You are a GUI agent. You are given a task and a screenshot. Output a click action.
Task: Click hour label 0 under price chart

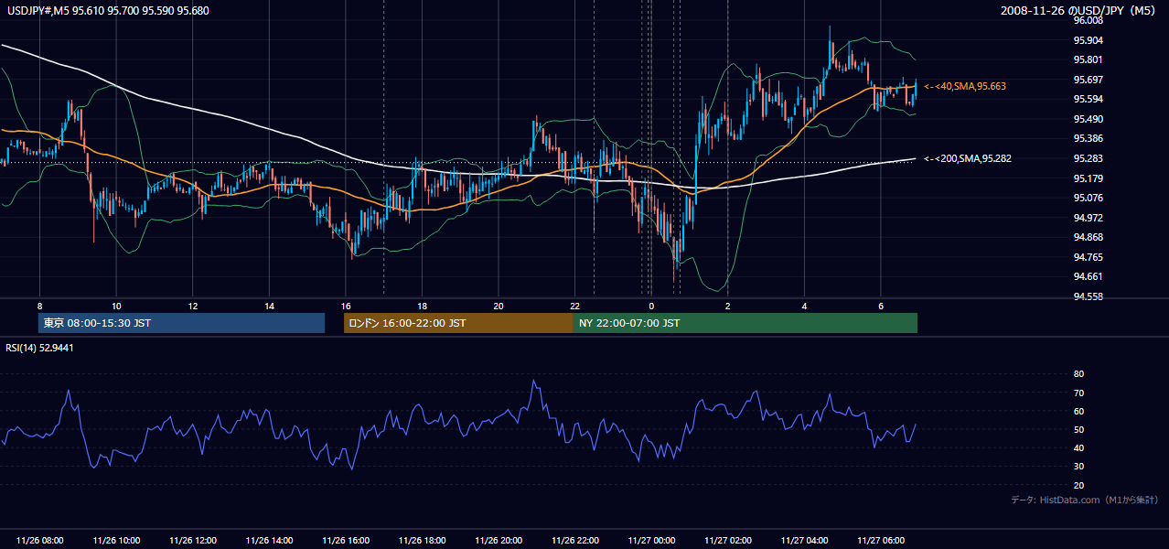point(651,306)
